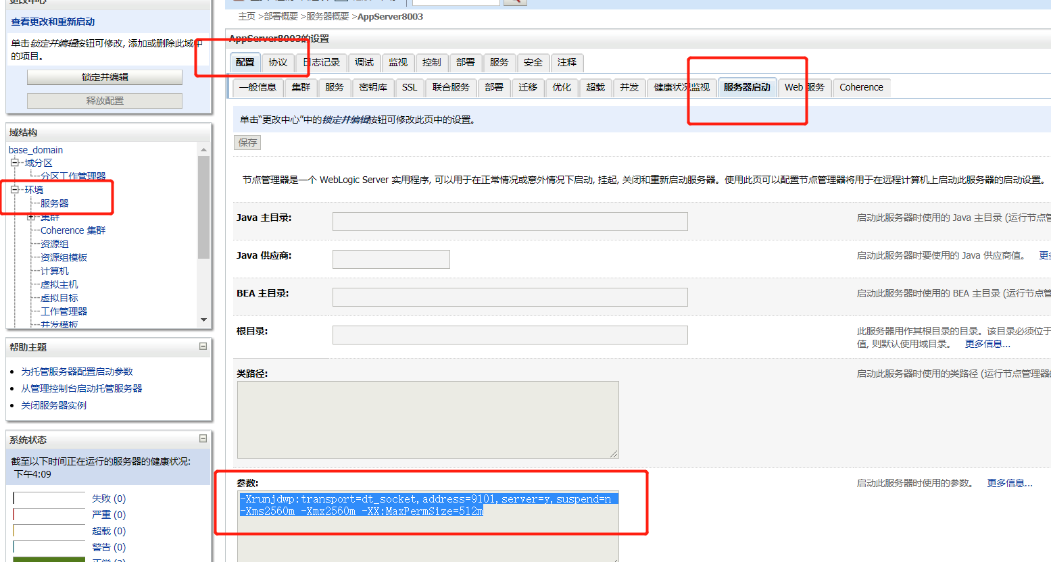Switch to the 调试 tab
Viewport: 1051px width, 562px height.
[x=364, y=62]
